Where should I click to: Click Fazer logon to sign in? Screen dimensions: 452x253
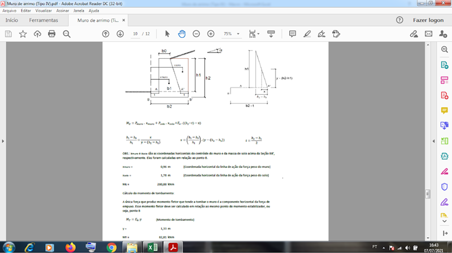(428, 20)
